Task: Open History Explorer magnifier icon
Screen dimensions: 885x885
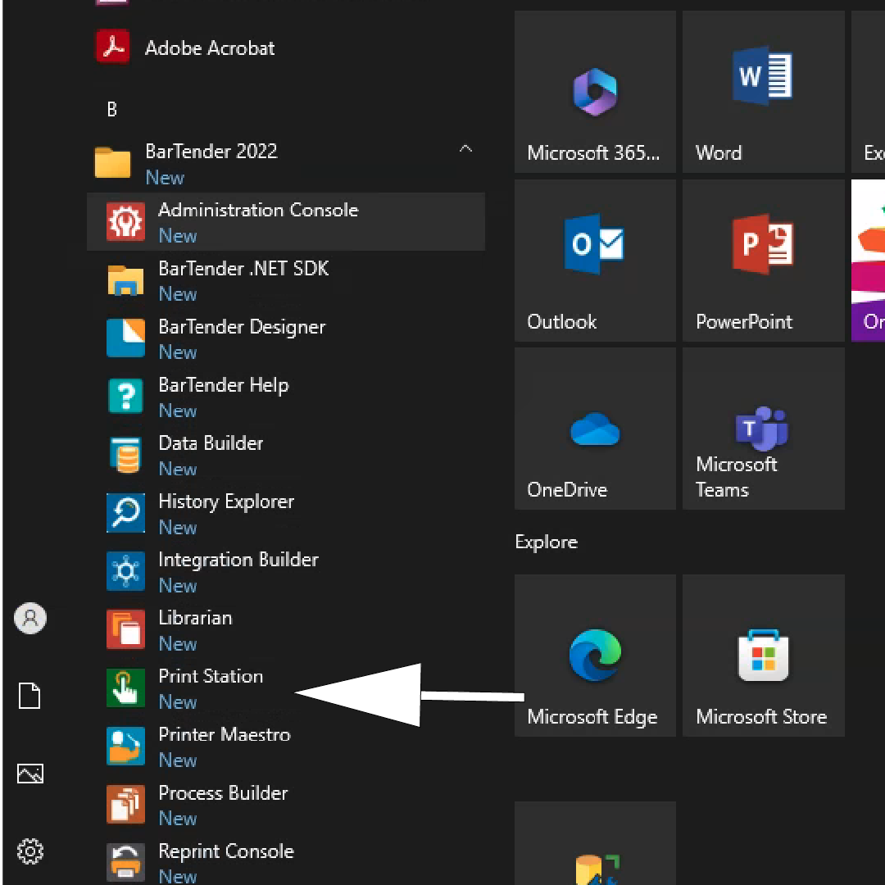Action: pyautogui.click(x=125, y=513)
